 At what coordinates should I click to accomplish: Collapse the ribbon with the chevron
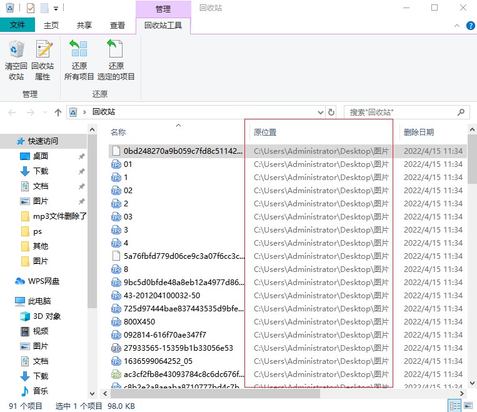[x=456, y=26]
